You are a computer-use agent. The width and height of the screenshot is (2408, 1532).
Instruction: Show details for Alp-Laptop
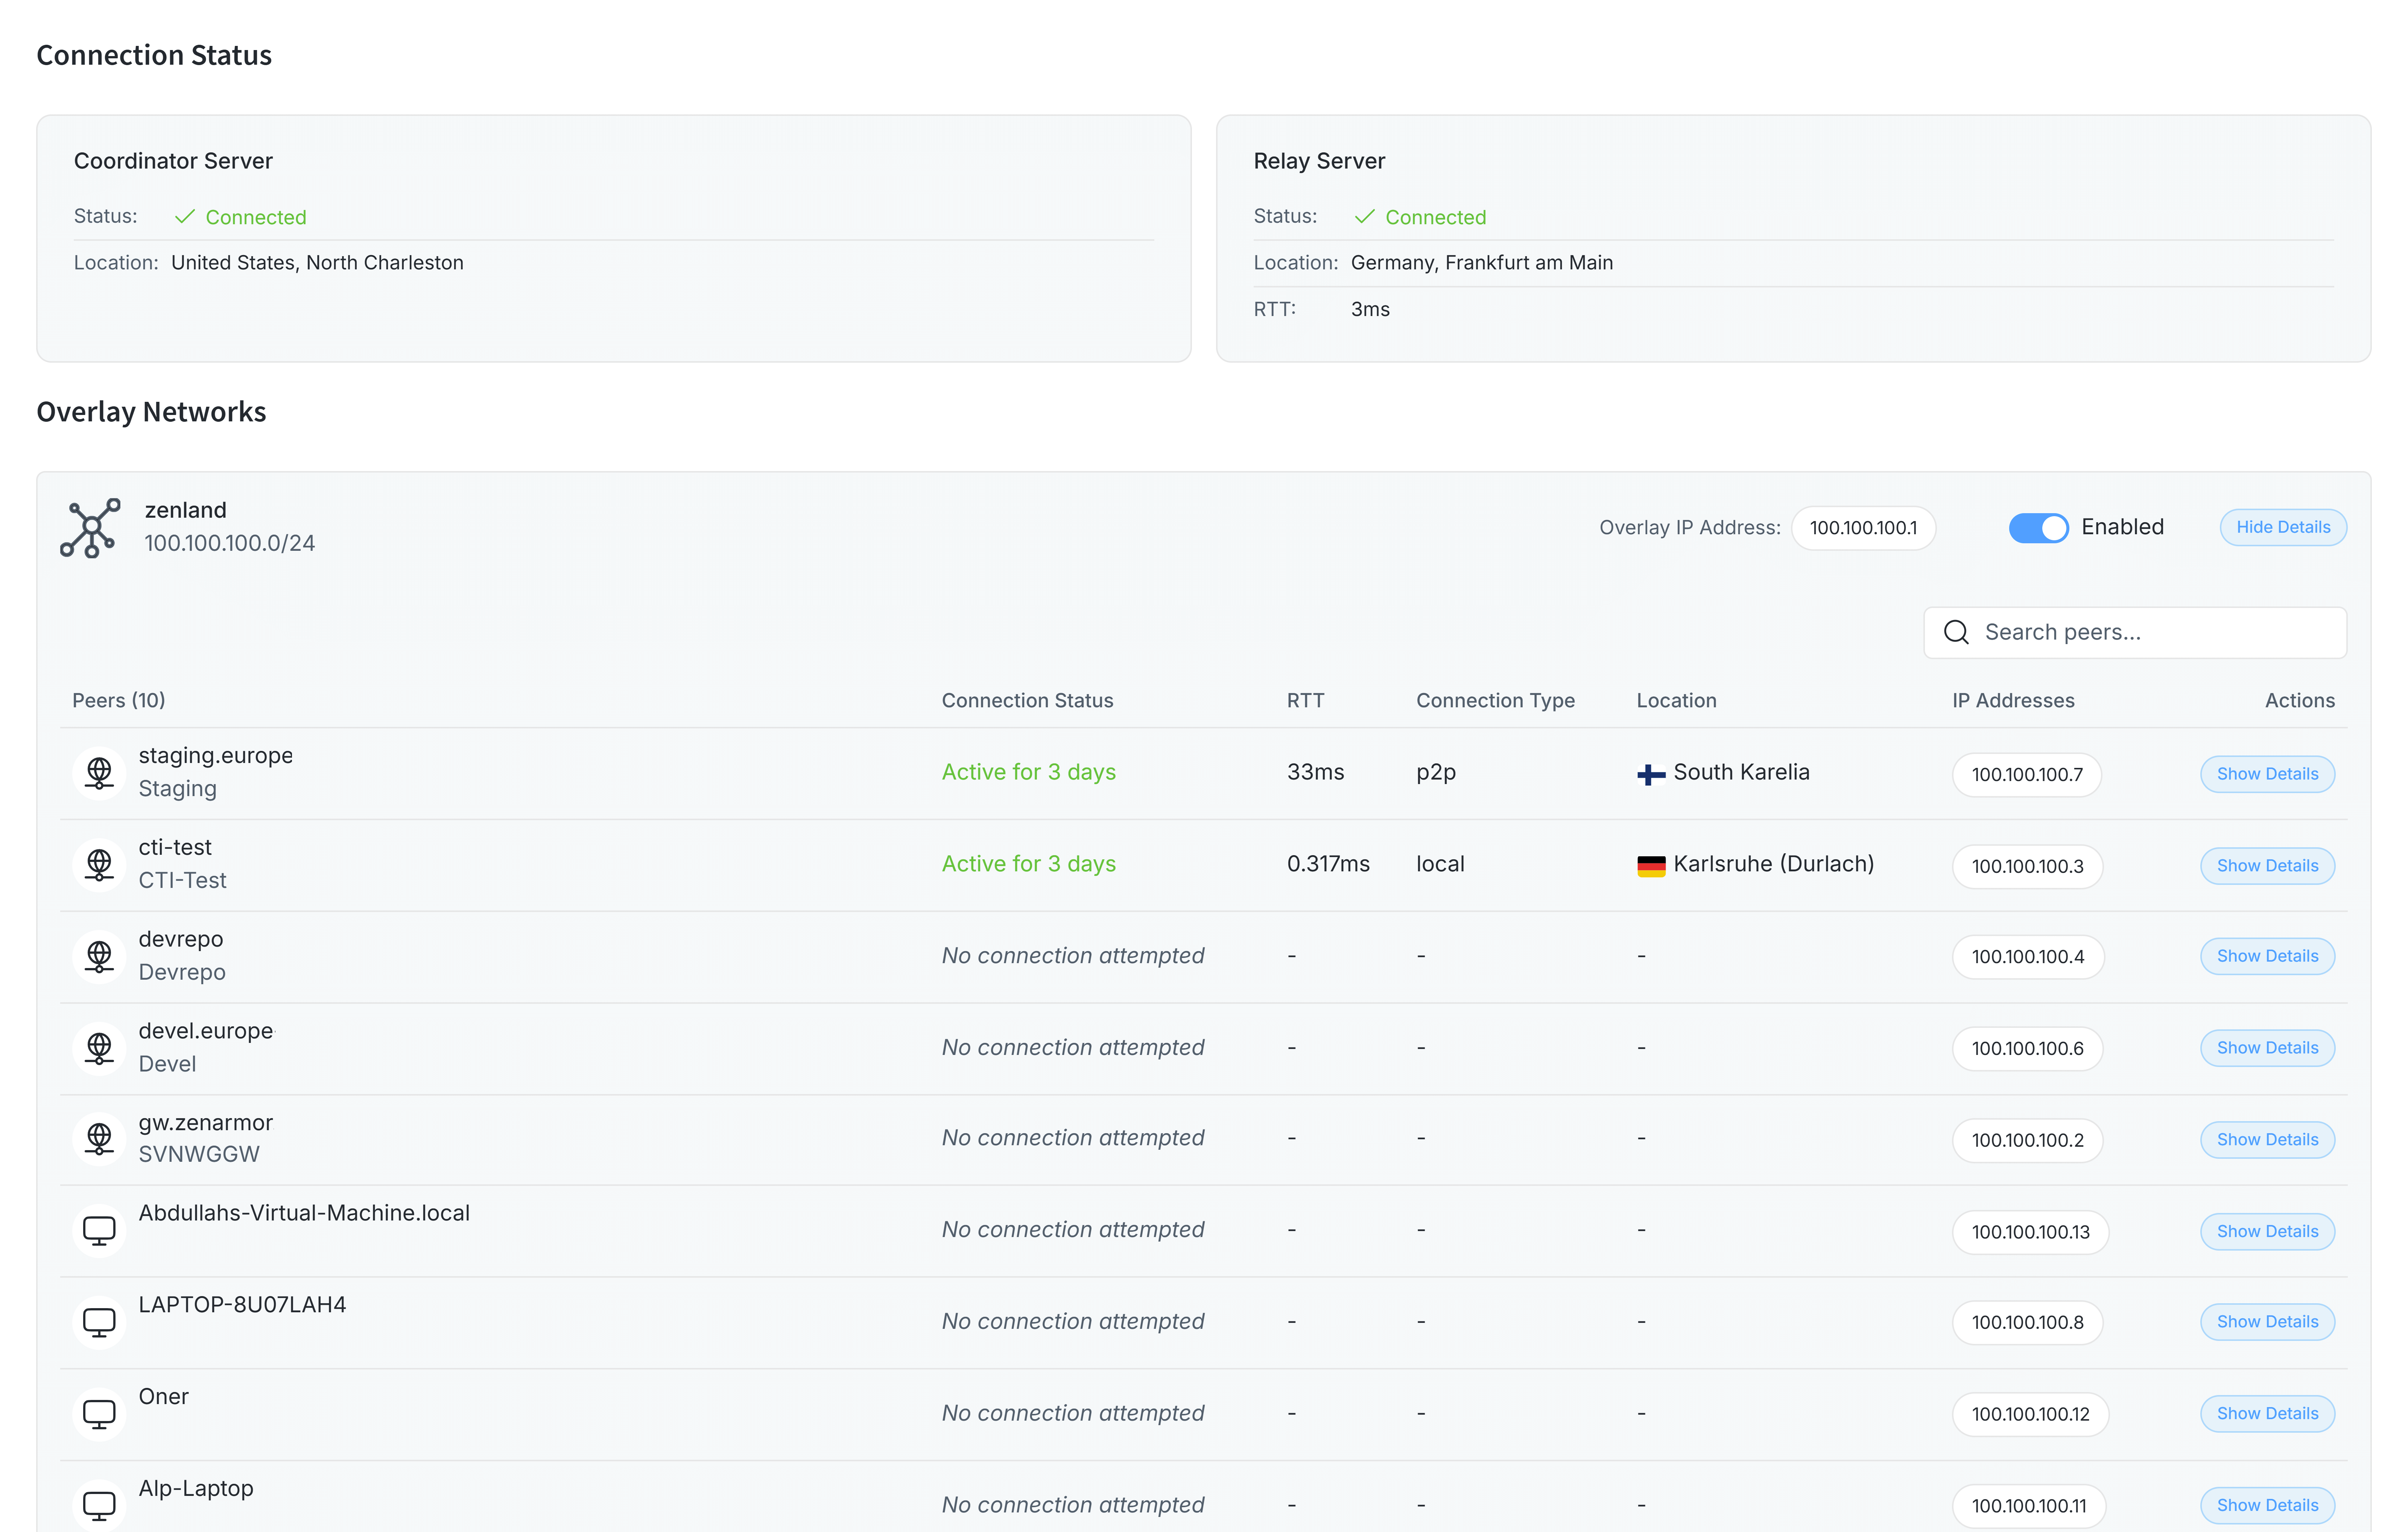pos(2267,1506)
